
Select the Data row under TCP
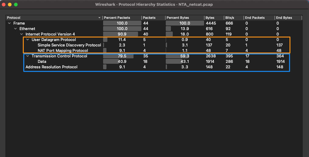[x=42, y=62]
